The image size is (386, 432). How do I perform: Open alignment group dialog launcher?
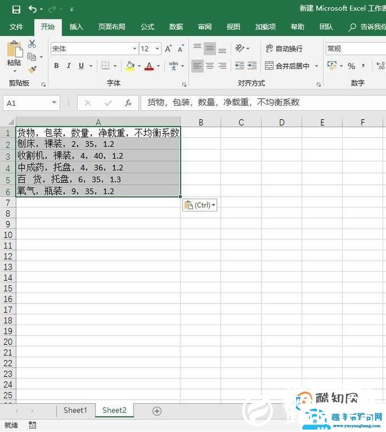coord(319,85)
